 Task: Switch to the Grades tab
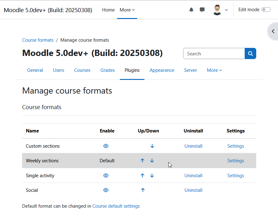click(107, 70)
